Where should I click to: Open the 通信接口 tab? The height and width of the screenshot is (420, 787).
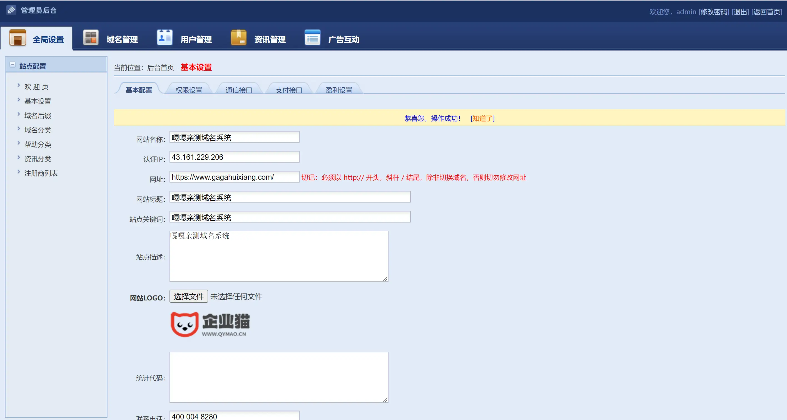pos(238,89)
